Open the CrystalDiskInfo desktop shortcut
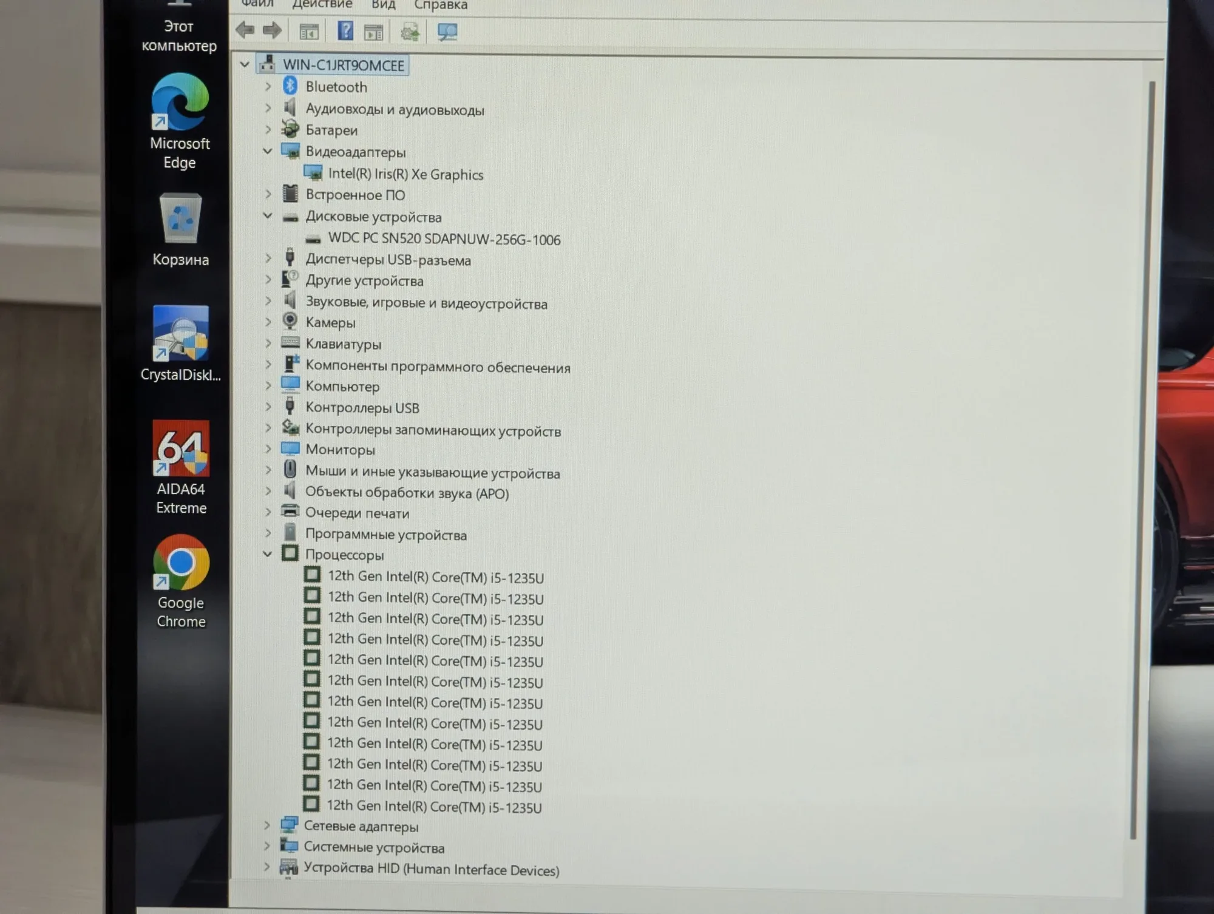Screen dimensions: 1214x914 click(x=180, y=344)
